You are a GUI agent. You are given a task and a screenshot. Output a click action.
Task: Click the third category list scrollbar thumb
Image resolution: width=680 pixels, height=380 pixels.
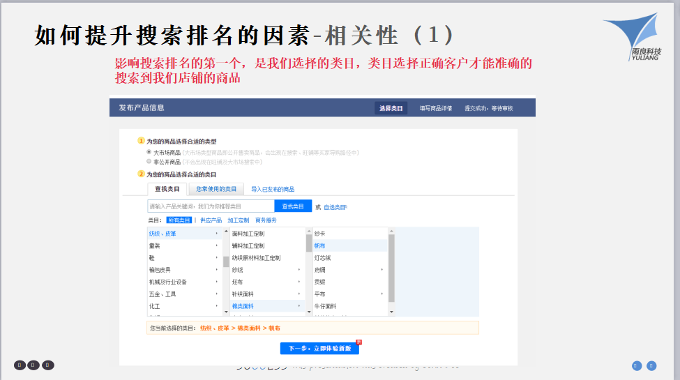(391, 268)
